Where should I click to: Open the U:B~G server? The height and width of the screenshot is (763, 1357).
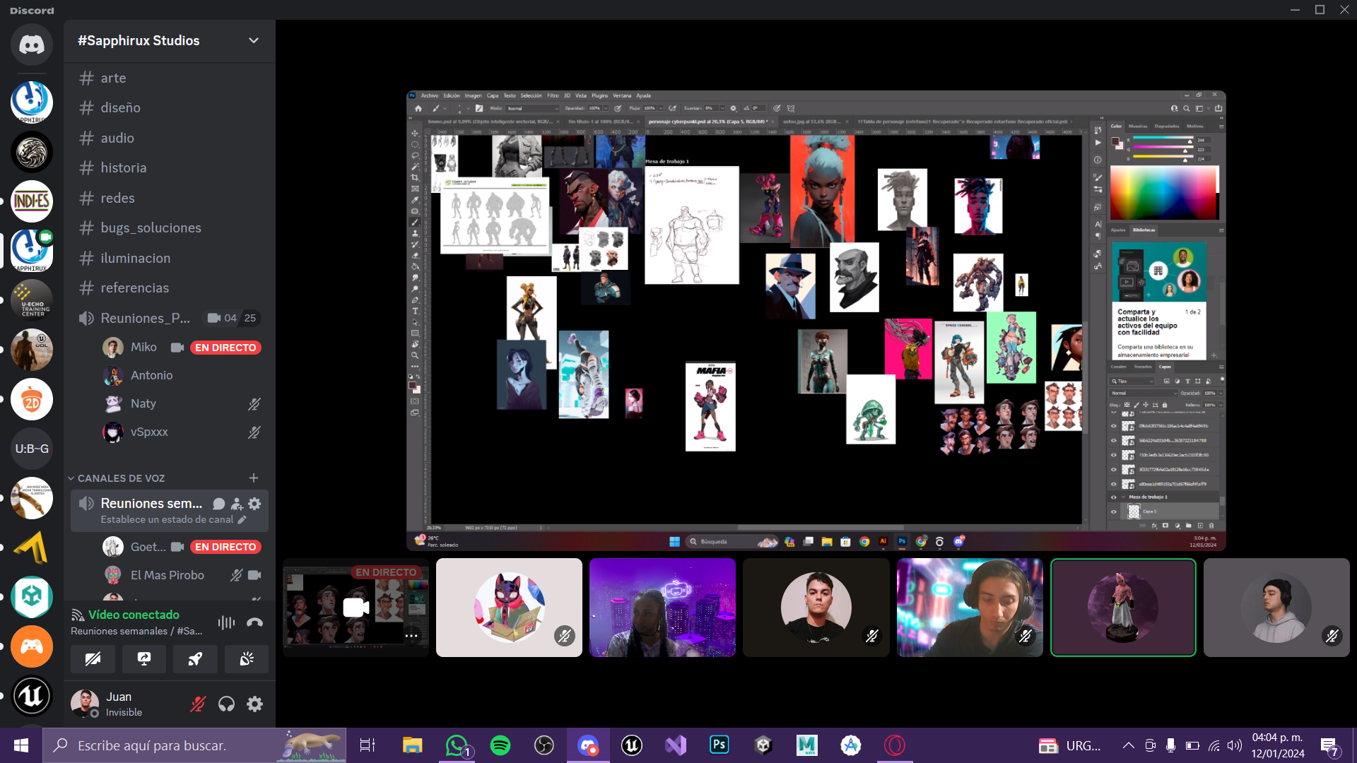tap(31, 449)
